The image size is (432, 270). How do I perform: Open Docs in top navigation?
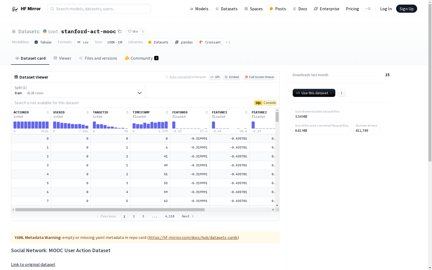pyautogui.click(x=300, y=9)
